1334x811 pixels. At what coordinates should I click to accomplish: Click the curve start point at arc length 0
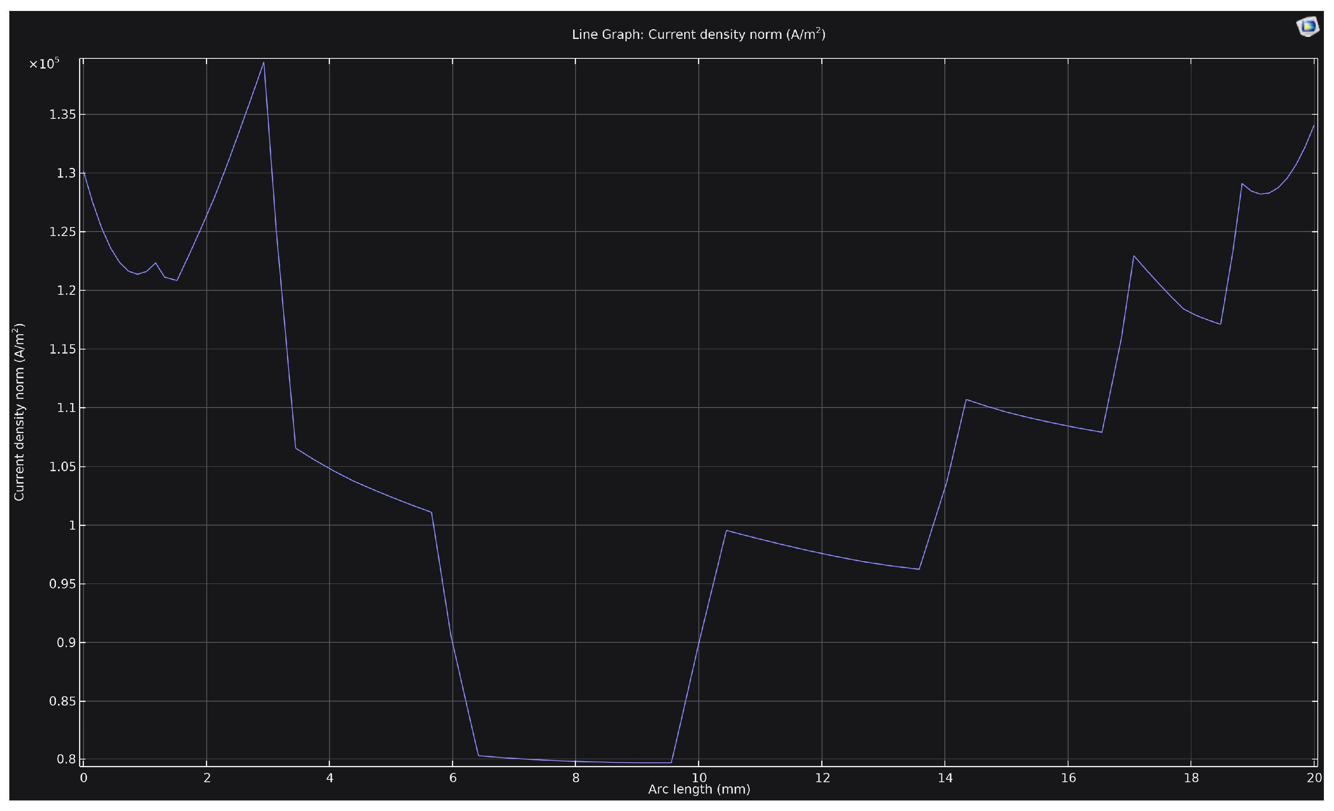tap(84, 172)
